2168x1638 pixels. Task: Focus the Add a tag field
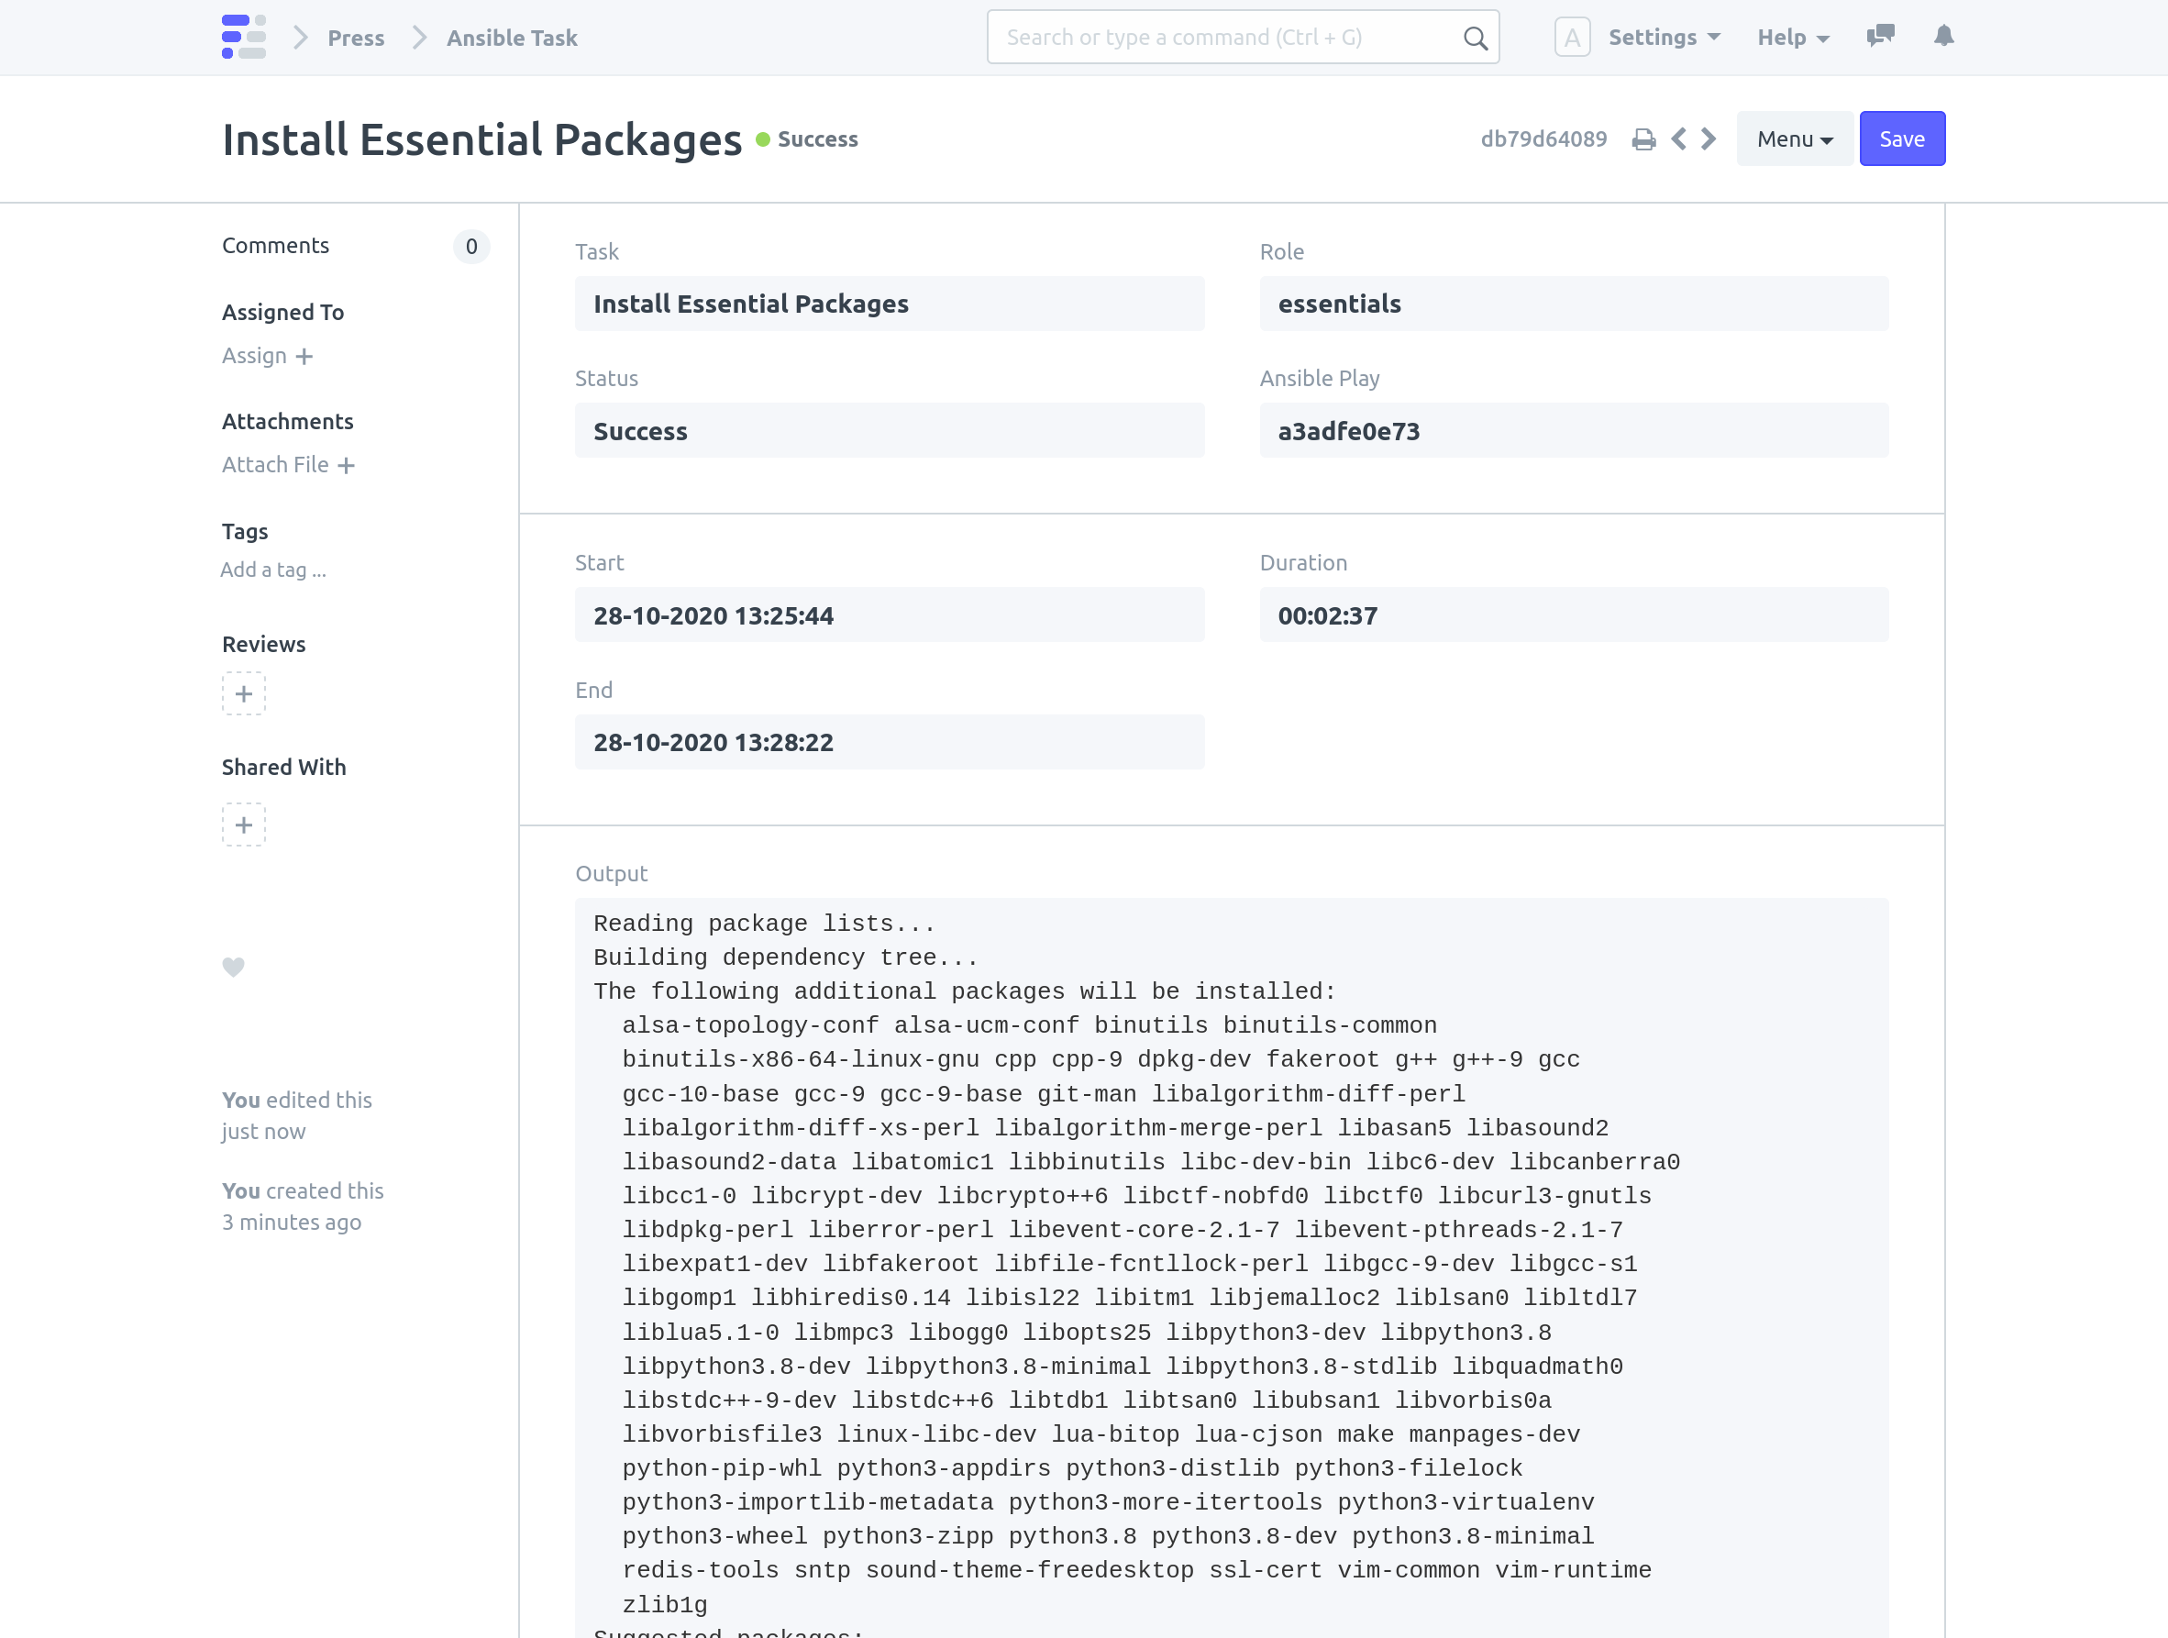273,570
